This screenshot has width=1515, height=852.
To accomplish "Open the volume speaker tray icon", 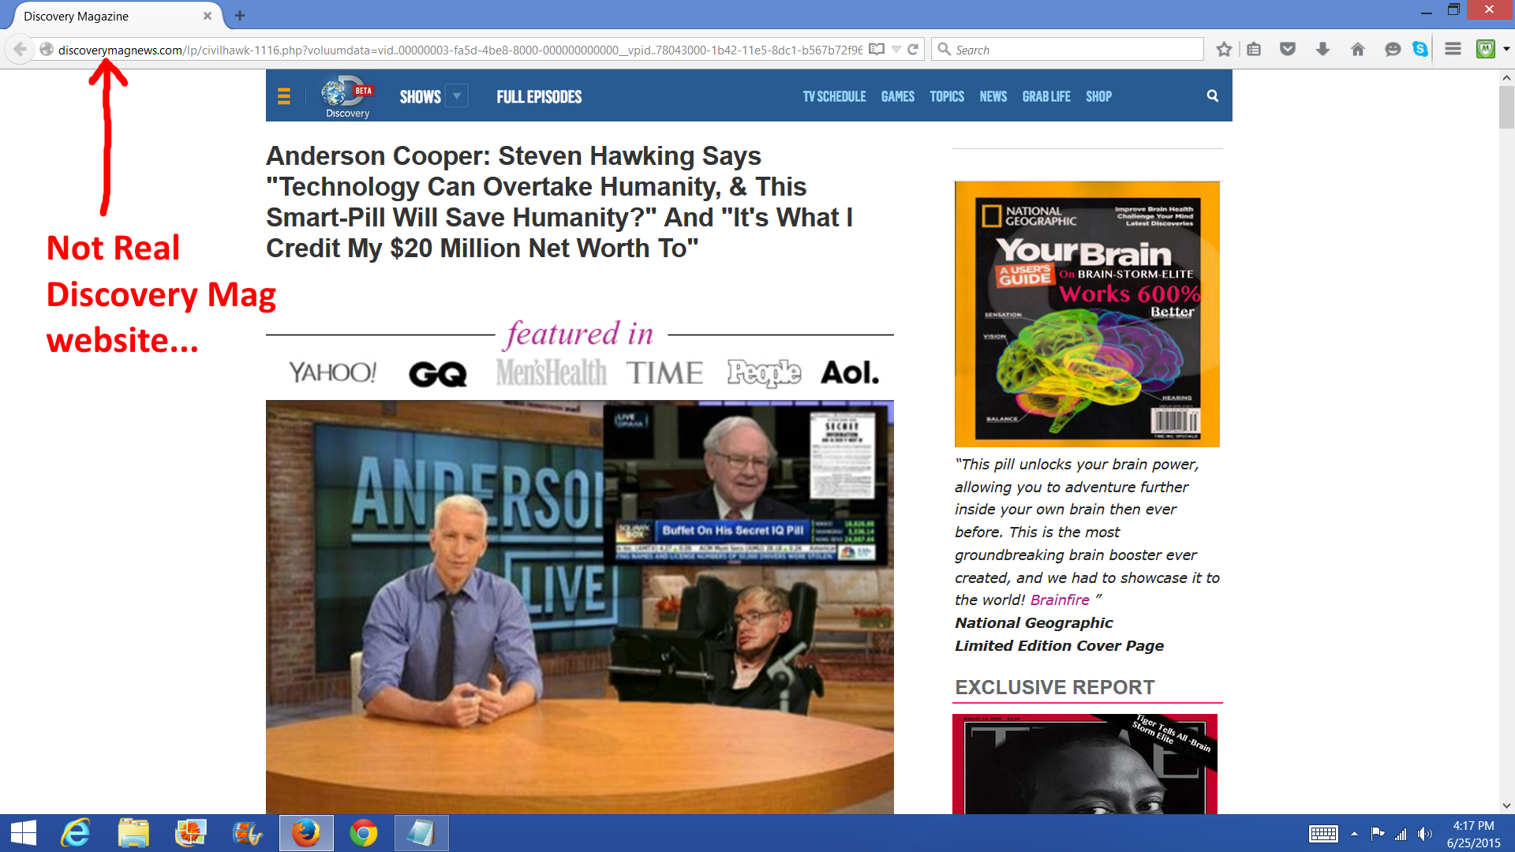I will (x=1424, y=834).
